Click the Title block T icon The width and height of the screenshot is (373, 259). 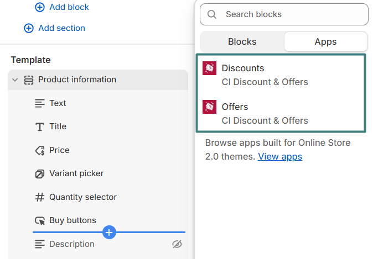40,127
